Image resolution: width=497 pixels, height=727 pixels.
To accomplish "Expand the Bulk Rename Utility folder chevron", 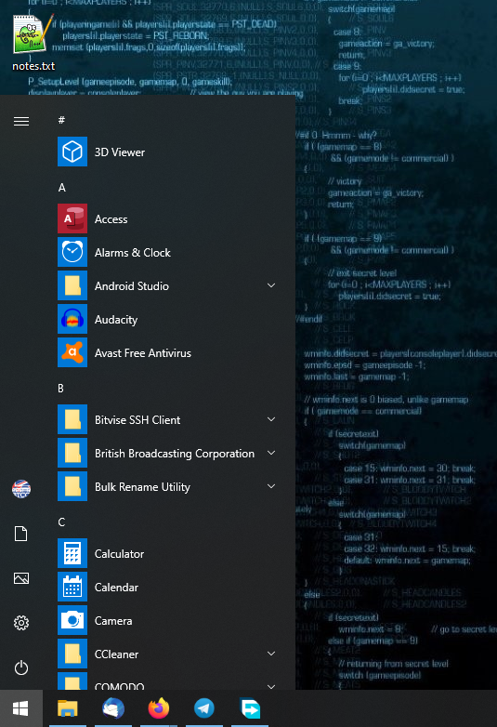I will point(271,486).
